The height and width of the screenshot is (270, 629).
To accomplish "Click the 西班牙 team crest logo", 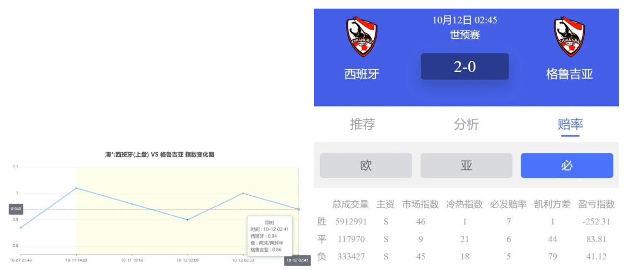I will [x=361, y=37].
